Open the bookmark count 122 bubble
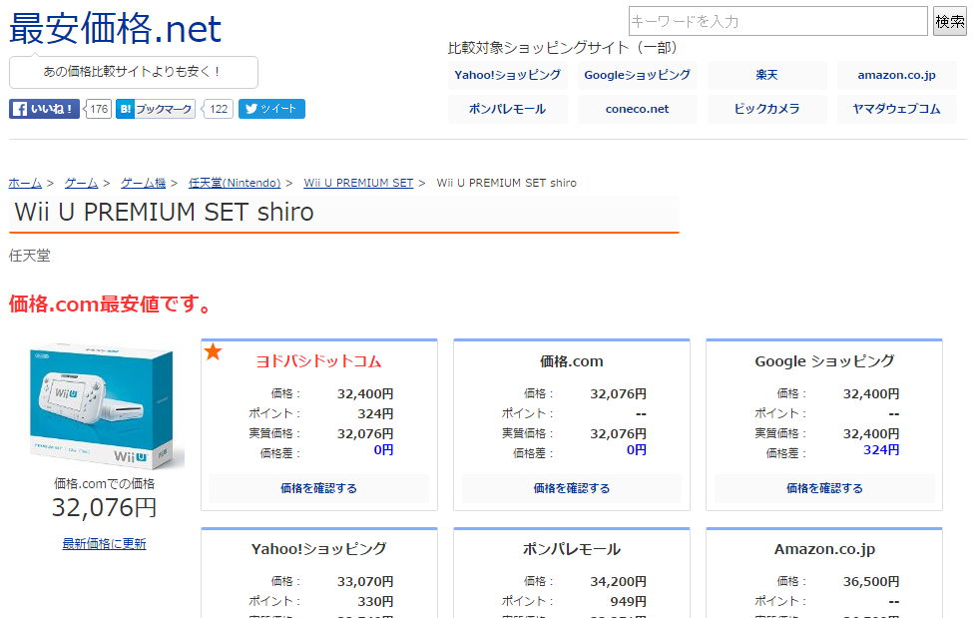 click(219, 109)
